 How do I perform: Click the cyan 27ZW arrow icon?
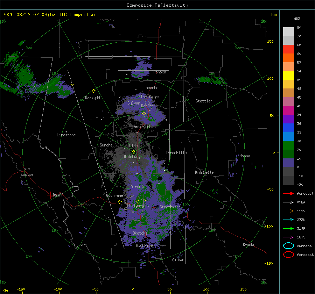coord(288,220)
